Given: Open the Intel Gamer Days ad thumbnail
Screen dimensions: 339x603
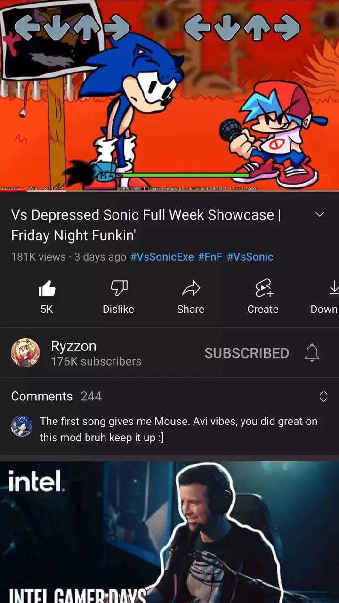Looking at the screenshot, I should click(169, 532).
